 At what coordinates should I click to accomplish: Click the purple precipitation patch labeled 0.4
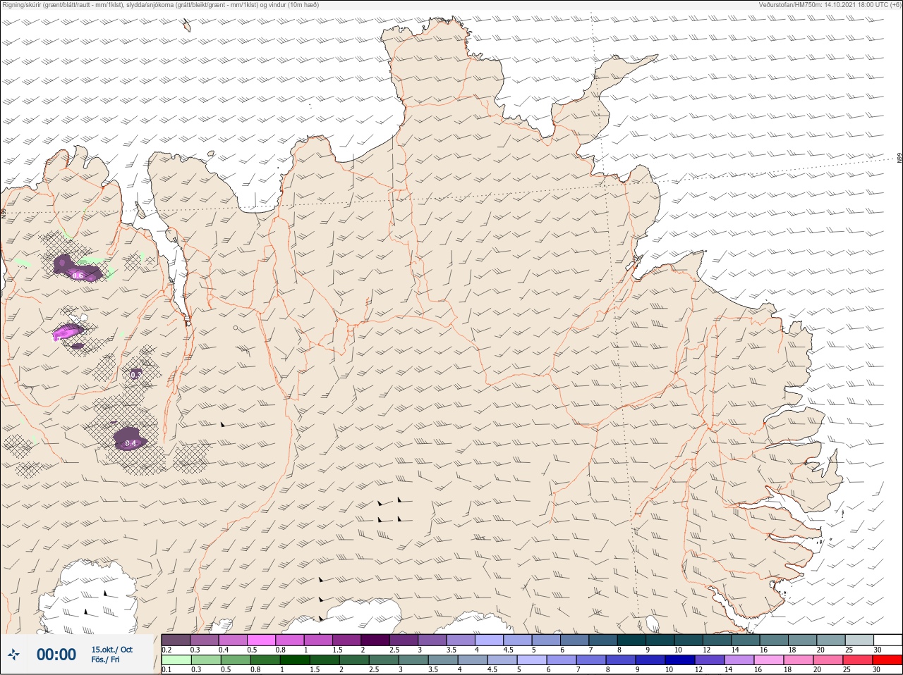[x=130, y=439]
